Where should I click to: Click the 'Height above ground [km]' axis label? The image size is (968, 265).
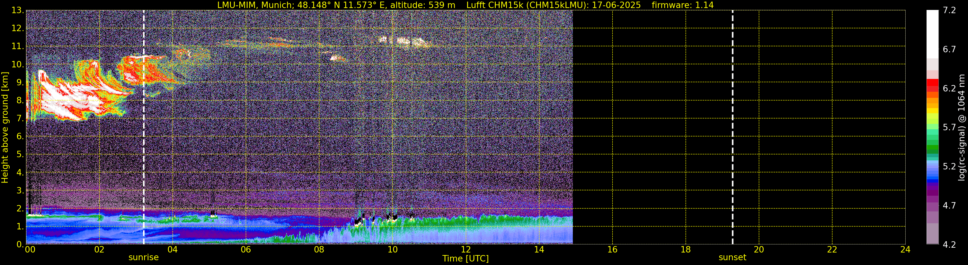[x=5, y=127]
